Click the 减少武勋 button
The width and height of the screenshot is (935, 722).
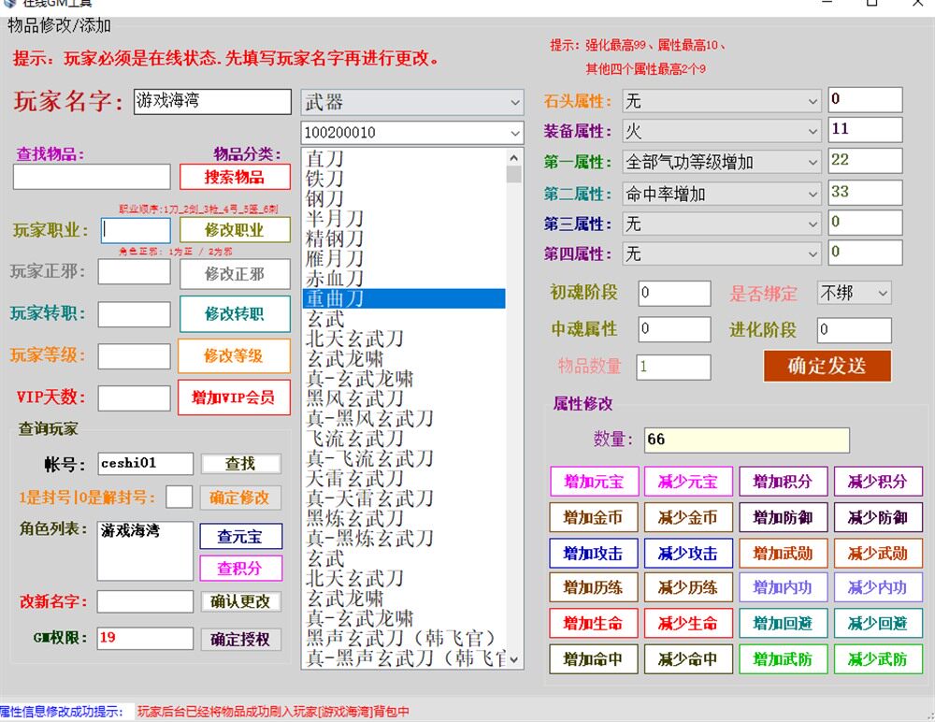[878, 553]
